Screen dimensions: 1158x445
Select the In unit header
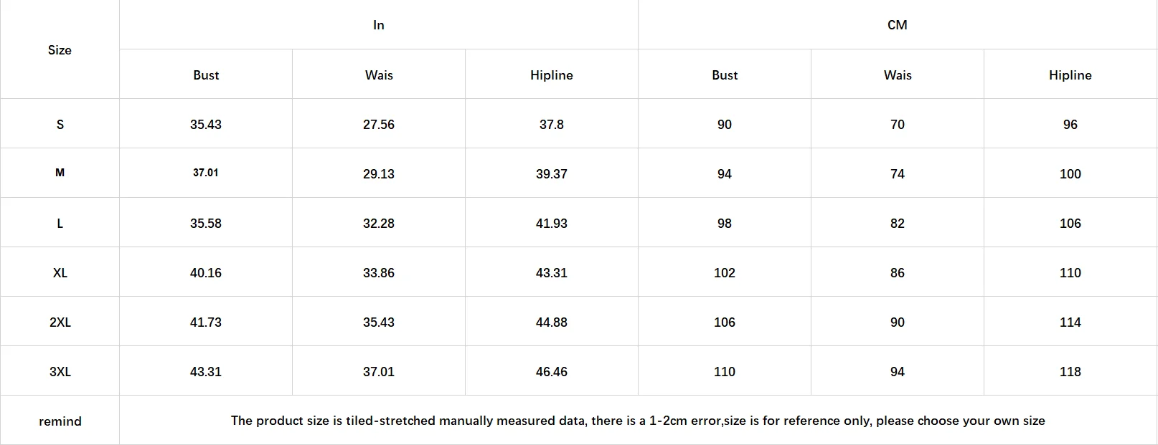point(379,25)
